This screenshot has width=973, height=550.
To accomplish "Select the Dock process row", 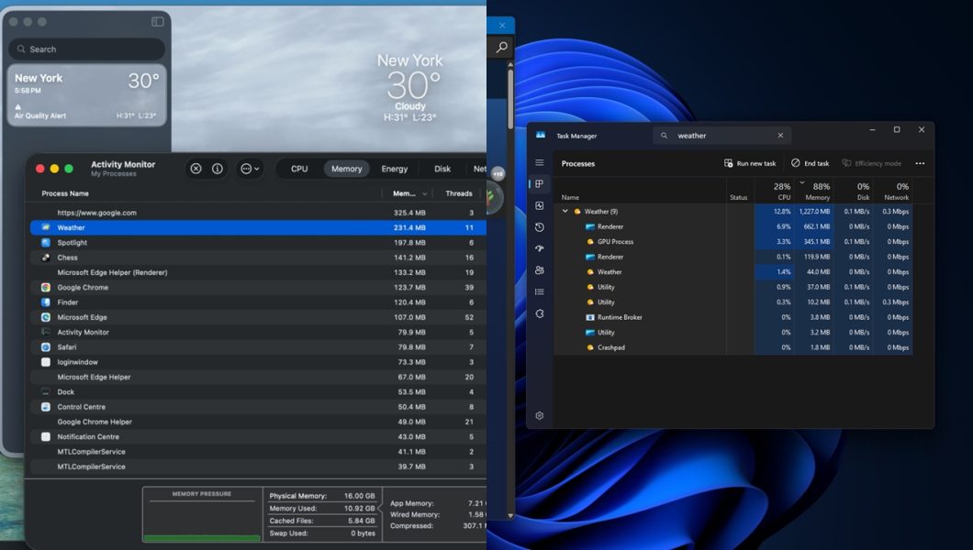I will 258,392.
